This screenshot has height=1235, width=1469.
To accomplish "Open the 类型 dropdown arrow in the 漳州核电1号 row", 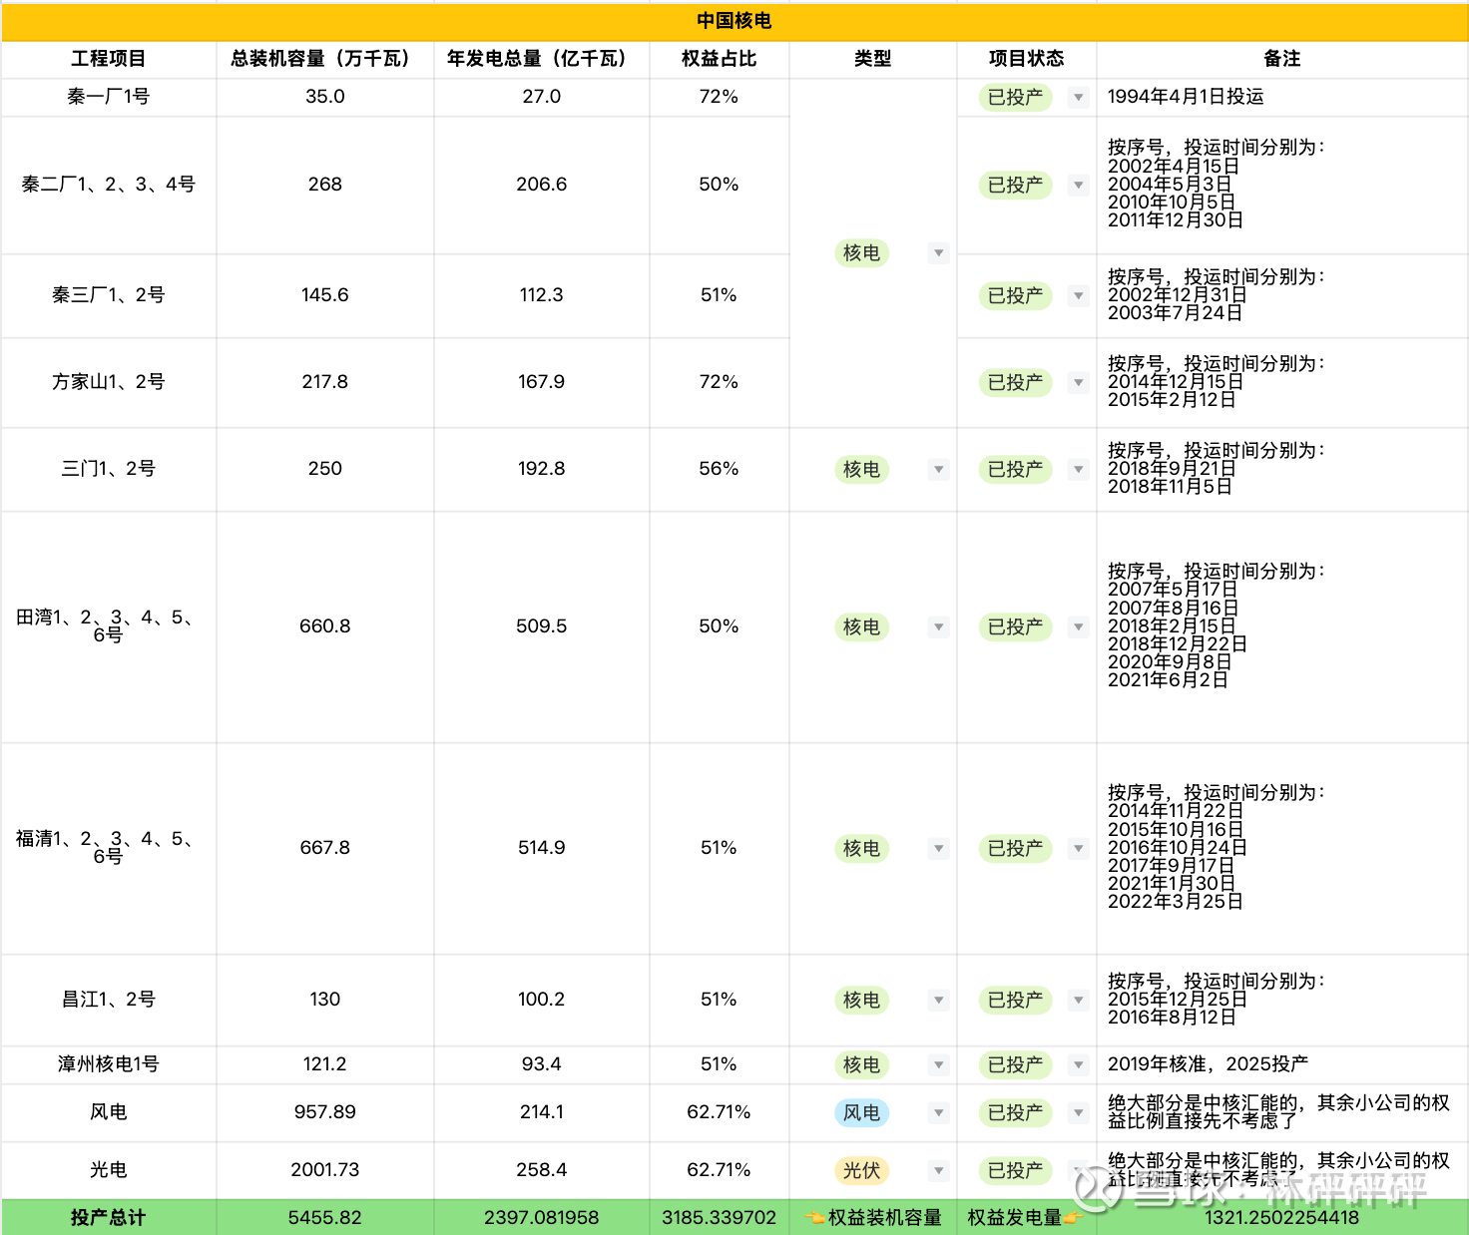I will [x=938, y=1064].
